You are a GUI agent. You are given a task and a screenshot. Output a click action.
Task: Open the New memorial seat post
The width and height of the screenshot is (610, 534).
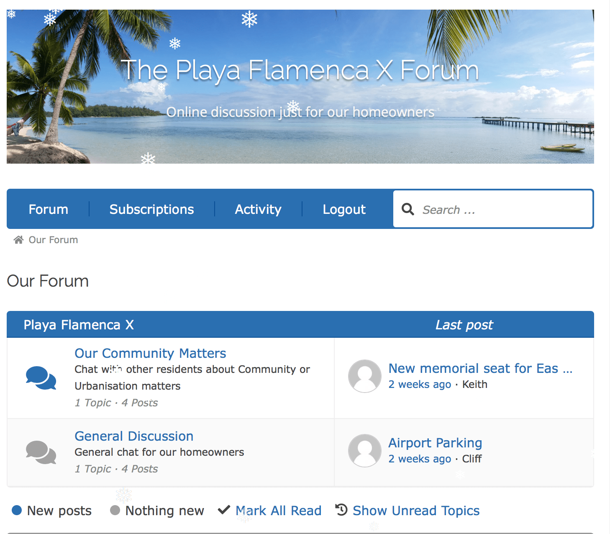[480, 368]
